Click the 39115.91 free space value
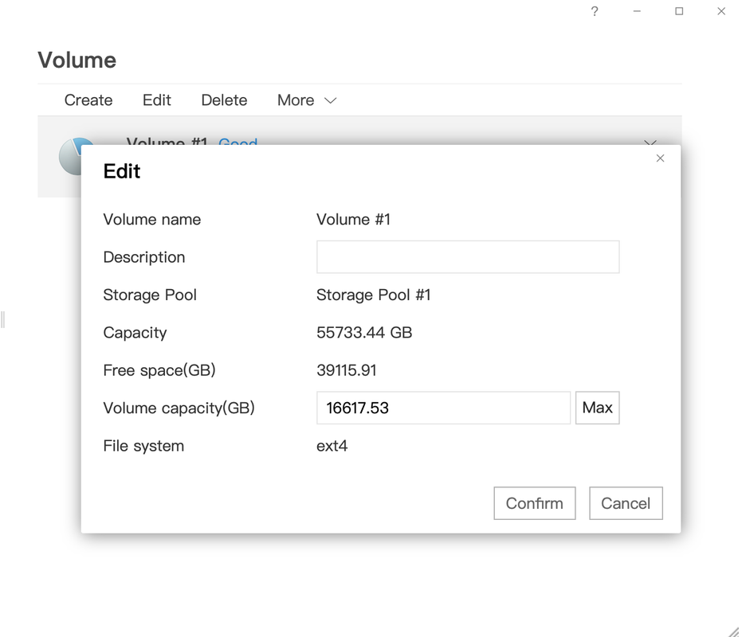742x637 pixels. point(347,370)
